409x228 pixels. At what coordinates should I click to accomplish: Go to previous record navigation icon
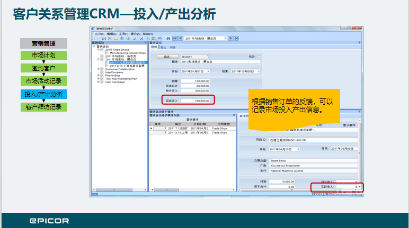[181, 38]
